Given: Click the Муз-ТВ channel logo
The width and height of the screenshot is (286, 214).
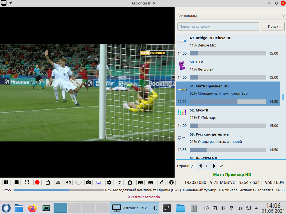Looking at the screenshot, I should (182, 114).
